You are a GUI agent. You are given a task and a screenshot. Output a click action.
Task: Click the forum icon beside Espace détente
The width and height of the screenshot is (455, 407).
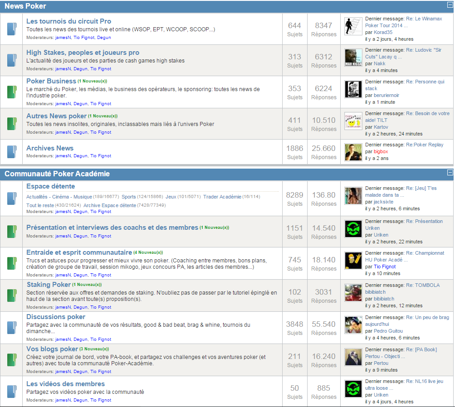pyautogui.click(x=12, y=199)
